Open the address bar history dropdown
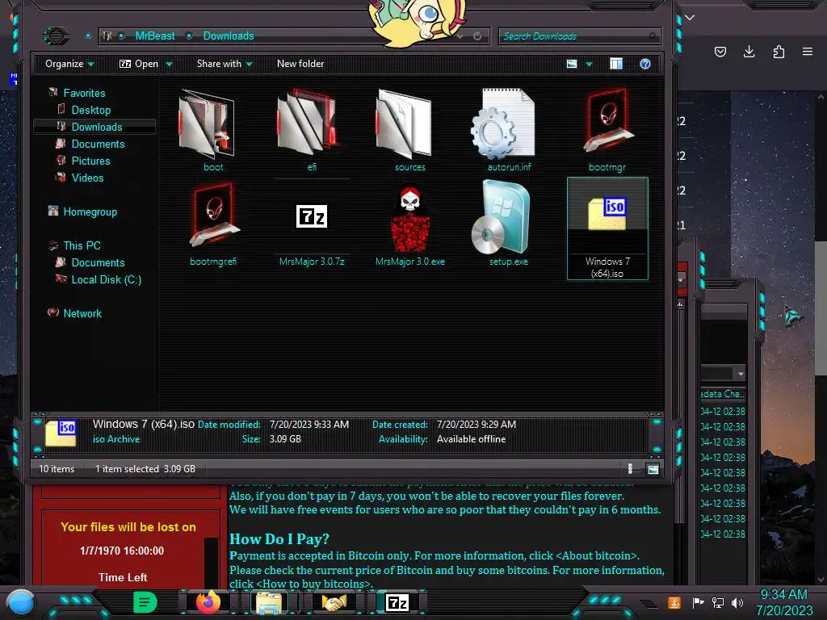Screen dimensions: 827x620 [460, 36]
